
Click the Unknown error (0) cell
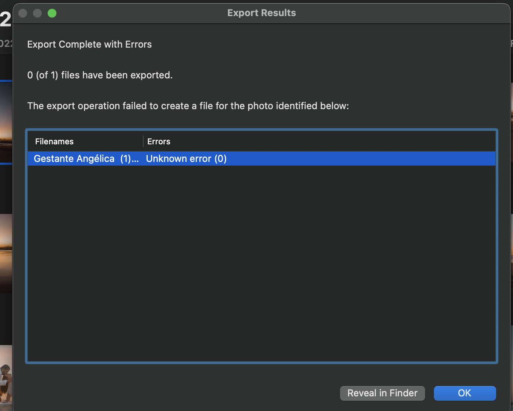tap(186, 159)
